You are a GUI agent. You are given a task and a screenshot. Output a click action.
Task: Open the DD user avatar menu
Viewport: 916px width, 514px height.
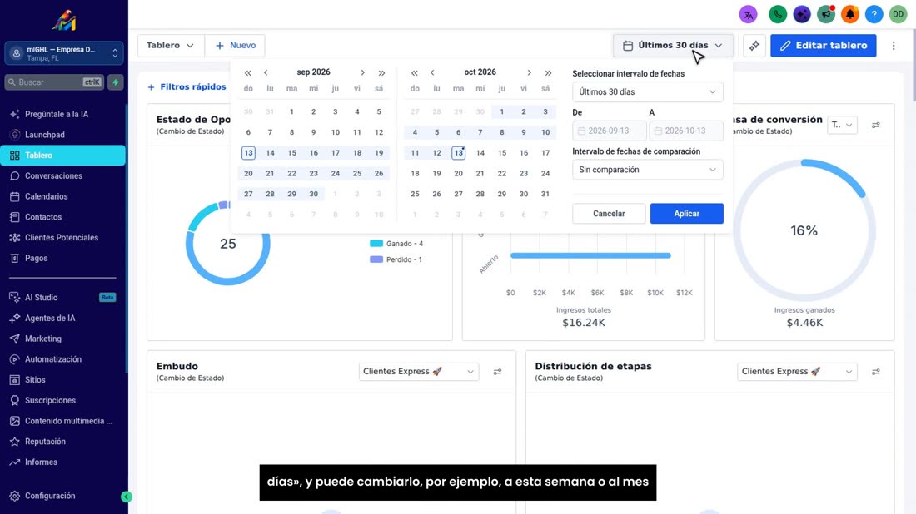[x=898, y=14]
